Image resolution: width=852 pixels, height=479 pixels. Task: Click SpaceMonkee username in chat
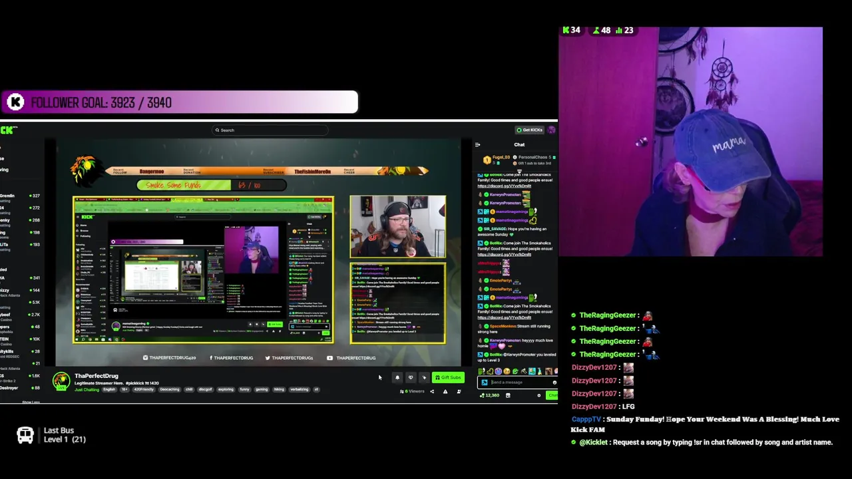pyautogui.click(x=503, y=326)
